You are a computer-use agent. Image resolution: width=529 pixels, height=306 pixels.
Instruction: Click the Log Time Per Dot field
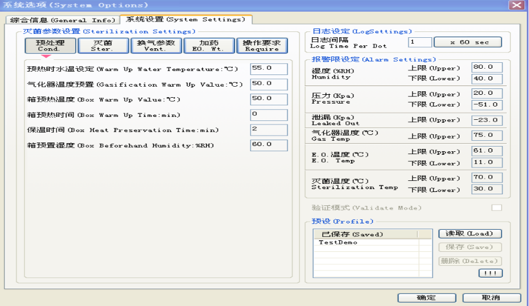tap(419, 42)
